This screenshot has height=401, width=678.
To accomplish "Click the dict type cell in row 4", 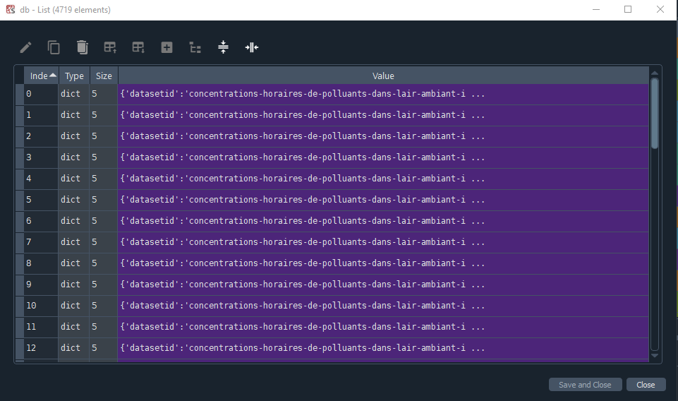I will tap(74, 179).
